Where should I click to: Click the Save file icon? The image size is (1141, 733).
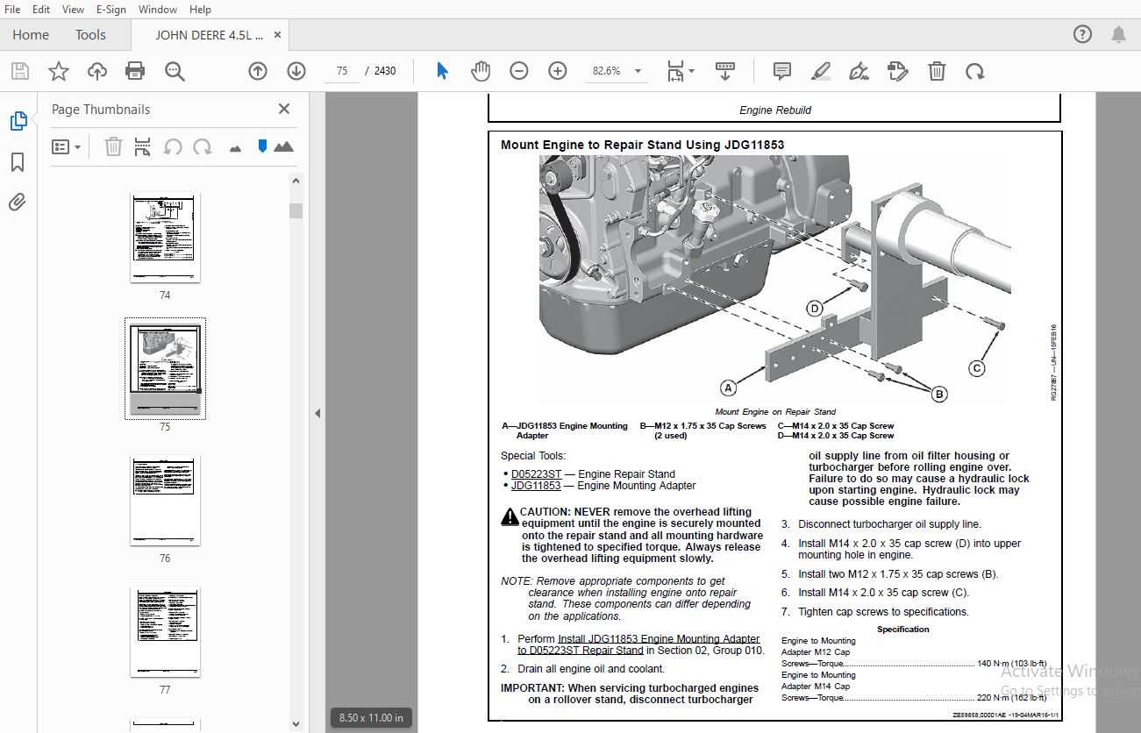coord(19,71)
